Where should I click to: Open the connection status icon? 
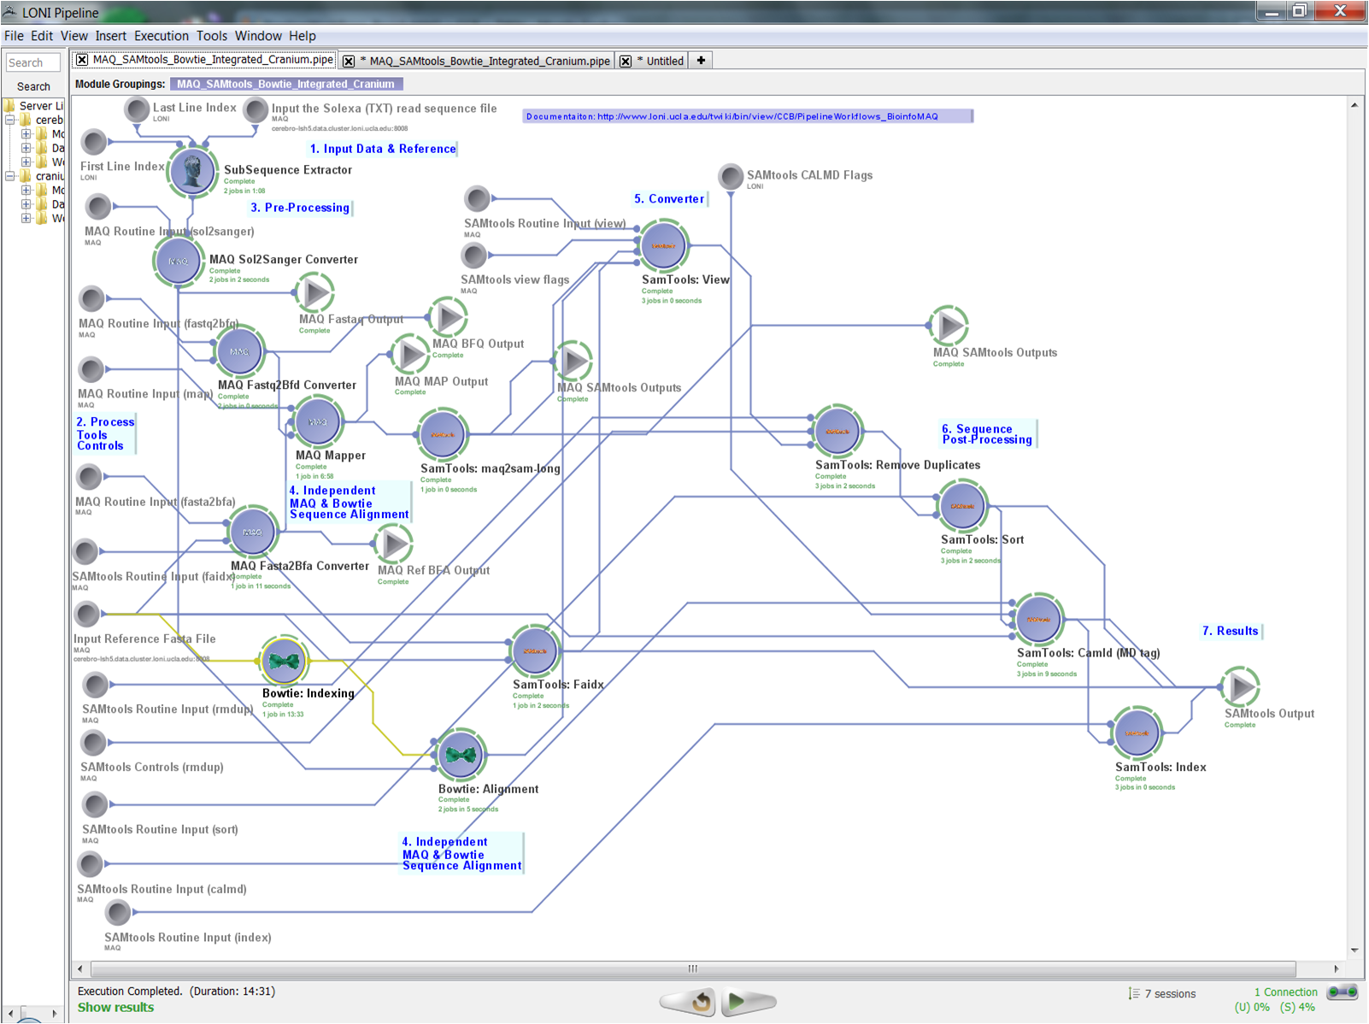(1342, 992)
